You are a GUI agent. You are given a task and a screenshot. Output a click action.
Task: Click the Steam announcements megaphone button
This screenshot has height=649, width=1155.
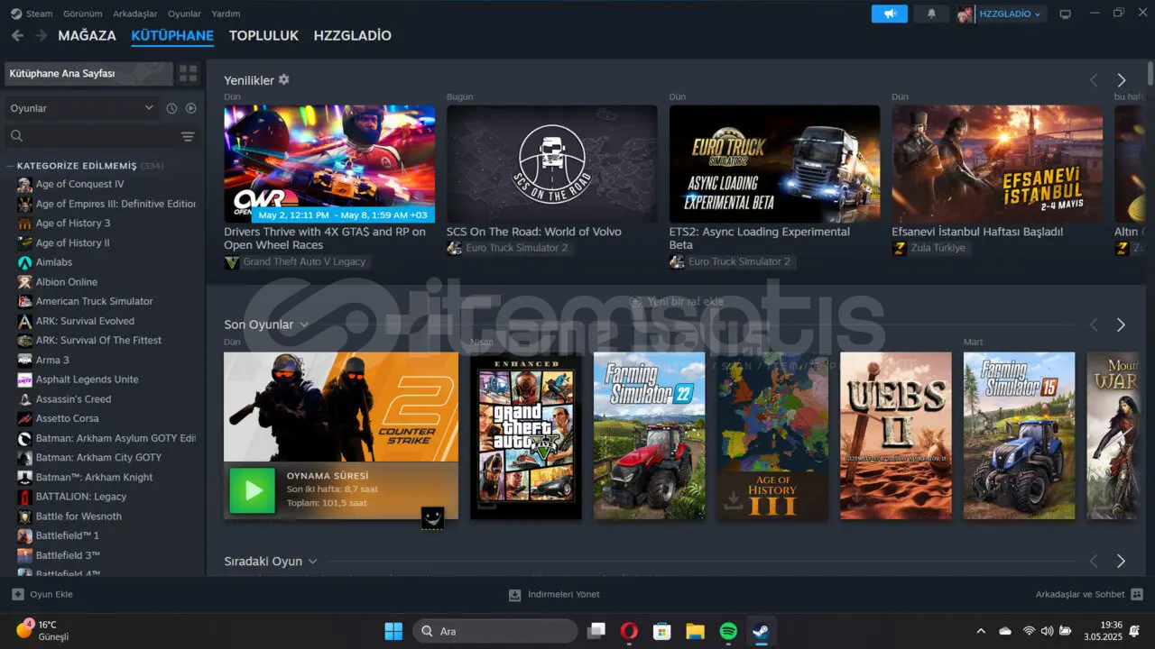[889, 14]
